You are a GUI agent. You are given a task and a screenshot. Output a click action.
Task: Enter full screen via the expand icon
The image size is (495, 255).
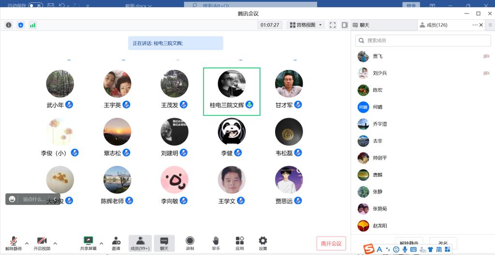[333, 25]
